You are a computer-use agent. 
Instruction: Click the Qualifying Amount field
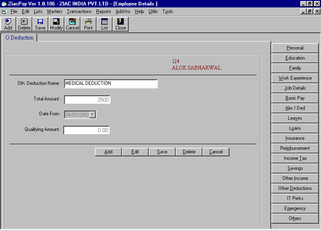pos(87,130)
